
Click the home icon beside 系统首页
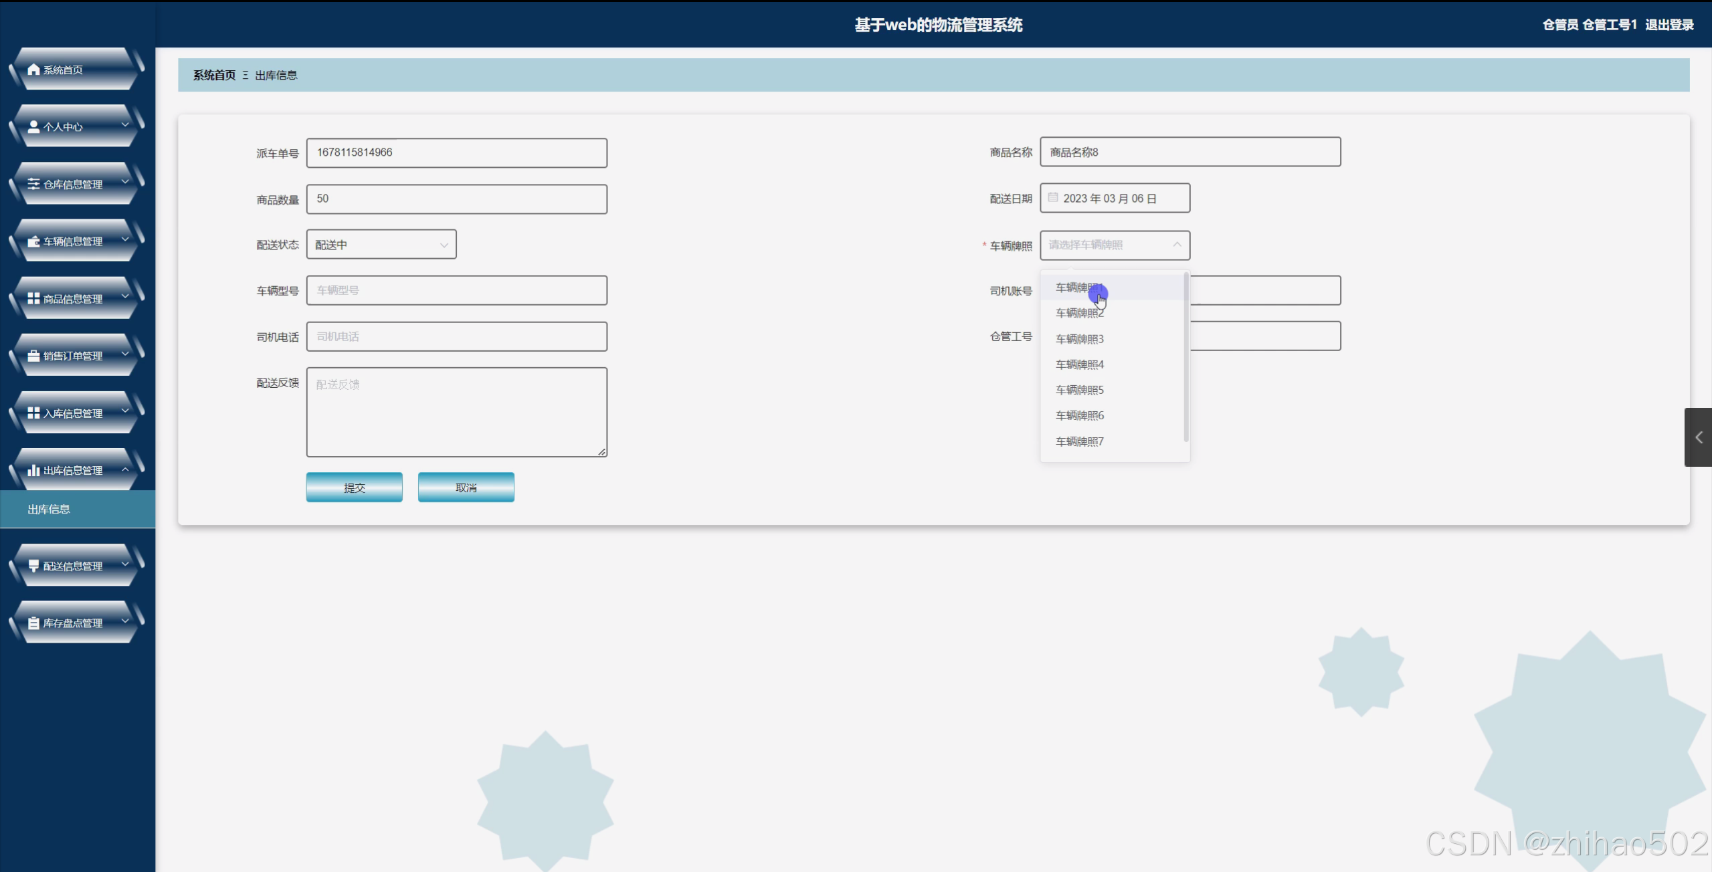33,70
